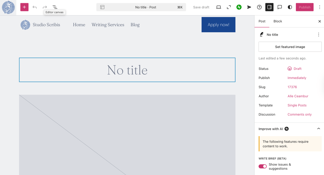Screen dimensions: 324x175
Task: Change author Alle Ceambur
Action: pos(298,96)
